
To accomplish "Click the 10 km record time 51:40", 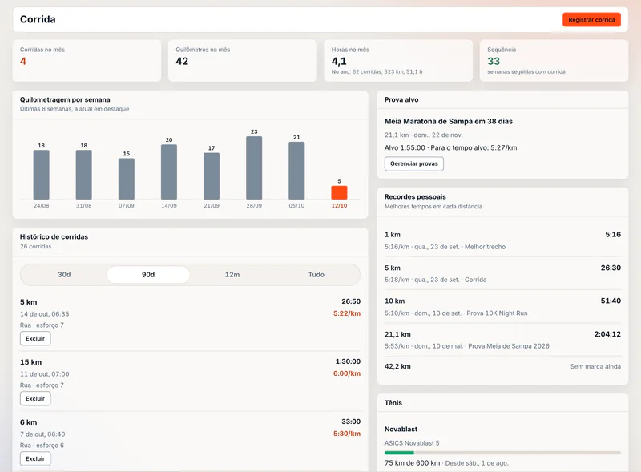I will pyautogui.click(x=611, y=301).
